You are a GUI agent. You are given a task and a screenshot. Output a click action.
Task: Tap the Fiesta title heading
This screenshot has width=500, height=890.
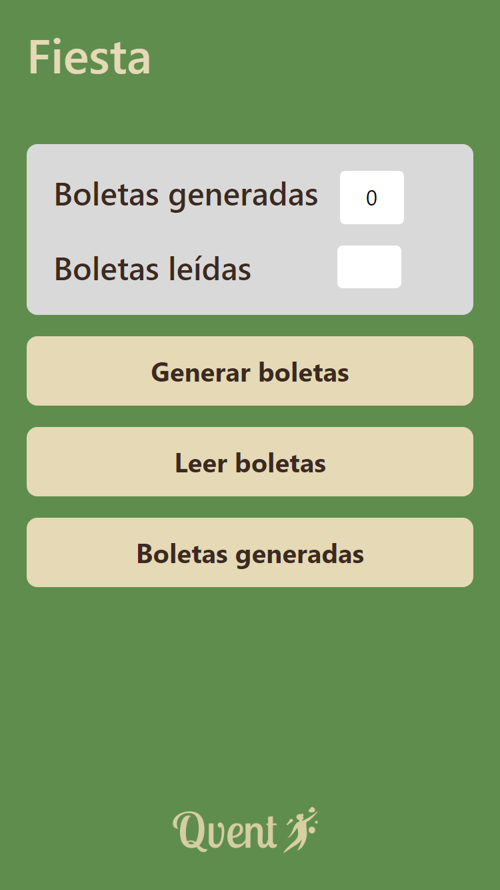click(89, 56)
